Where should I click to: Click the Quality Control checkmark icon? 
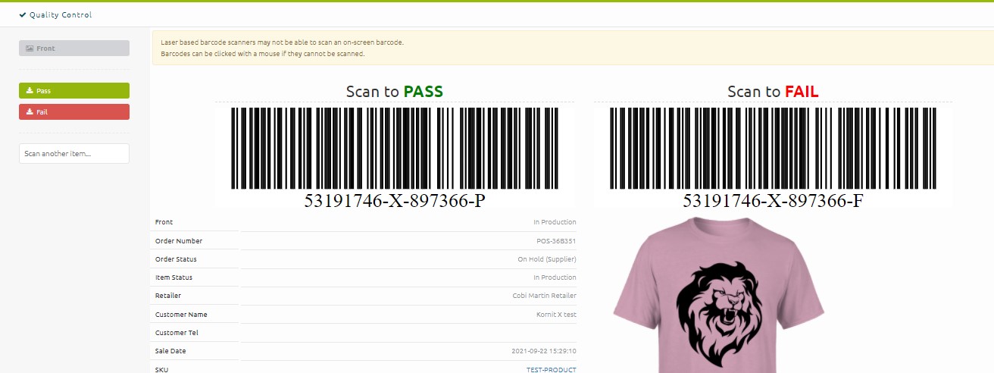(23, 14)
